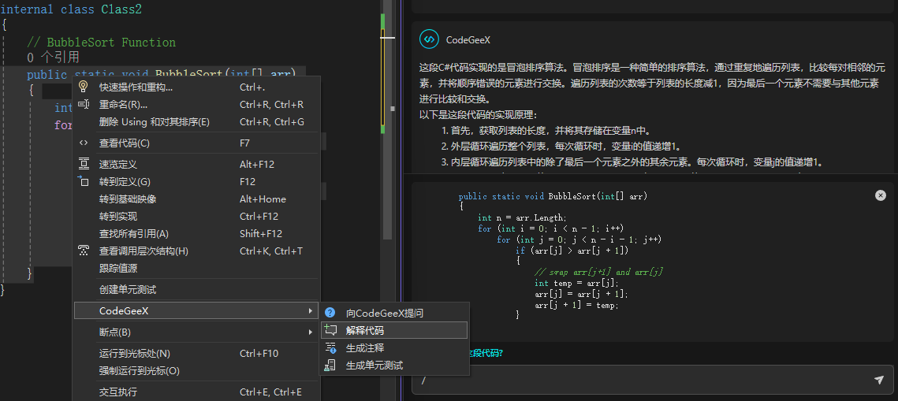Choose 生成注释 in the submenu
Image resolution: width=898 pixels, height=401 pixels.
(x=365, y=348)
